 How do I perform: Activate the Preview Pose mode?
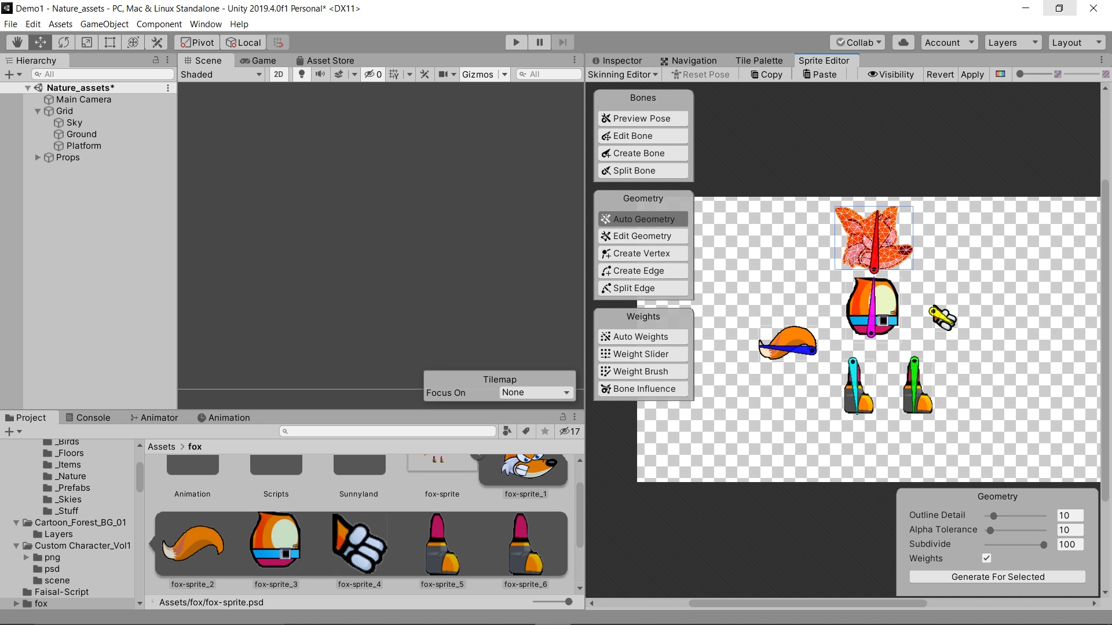coord(642,118)
